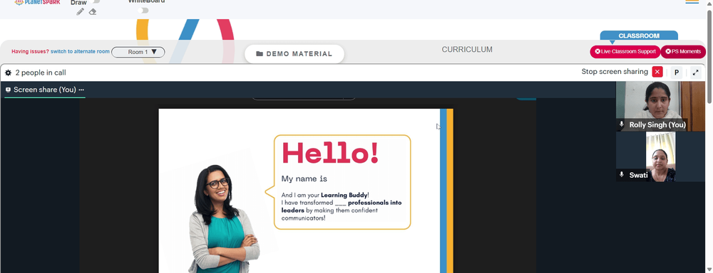Switch to CURRICULUM tab
This screenshot has height=273, width=713.
click(467, 50)
